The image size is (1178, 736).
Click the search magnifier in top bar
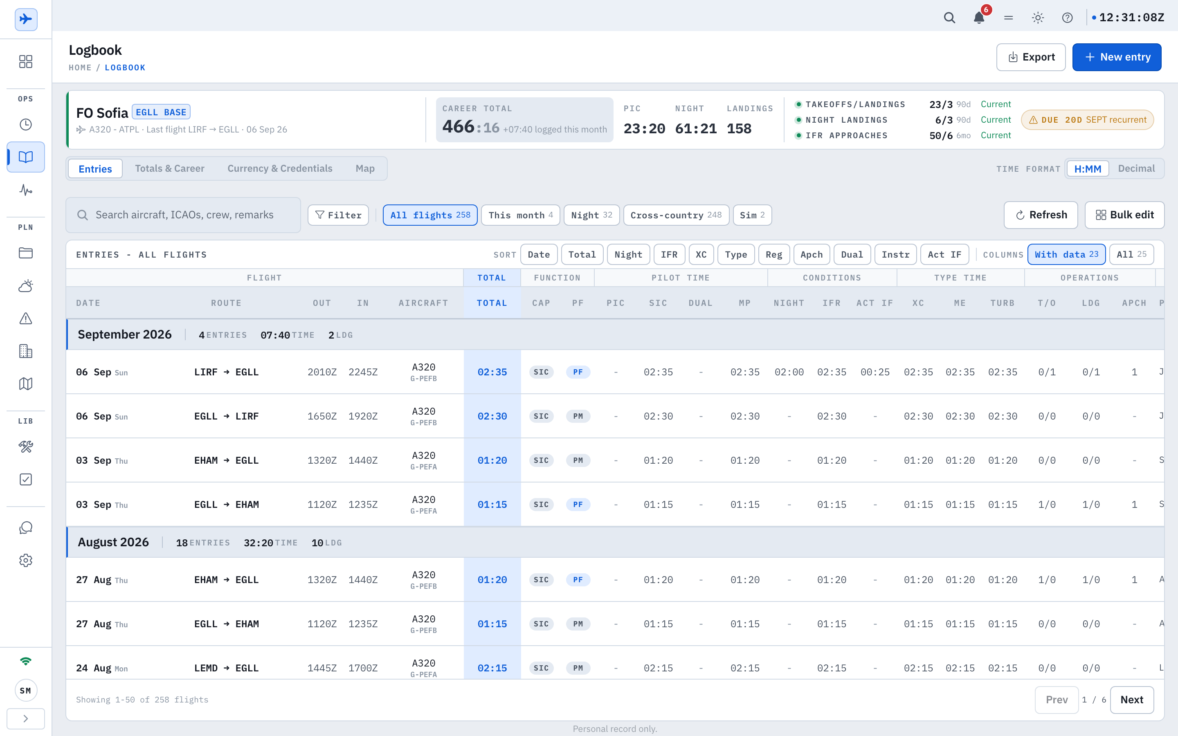pyautogui.click(x=949, y=18)
